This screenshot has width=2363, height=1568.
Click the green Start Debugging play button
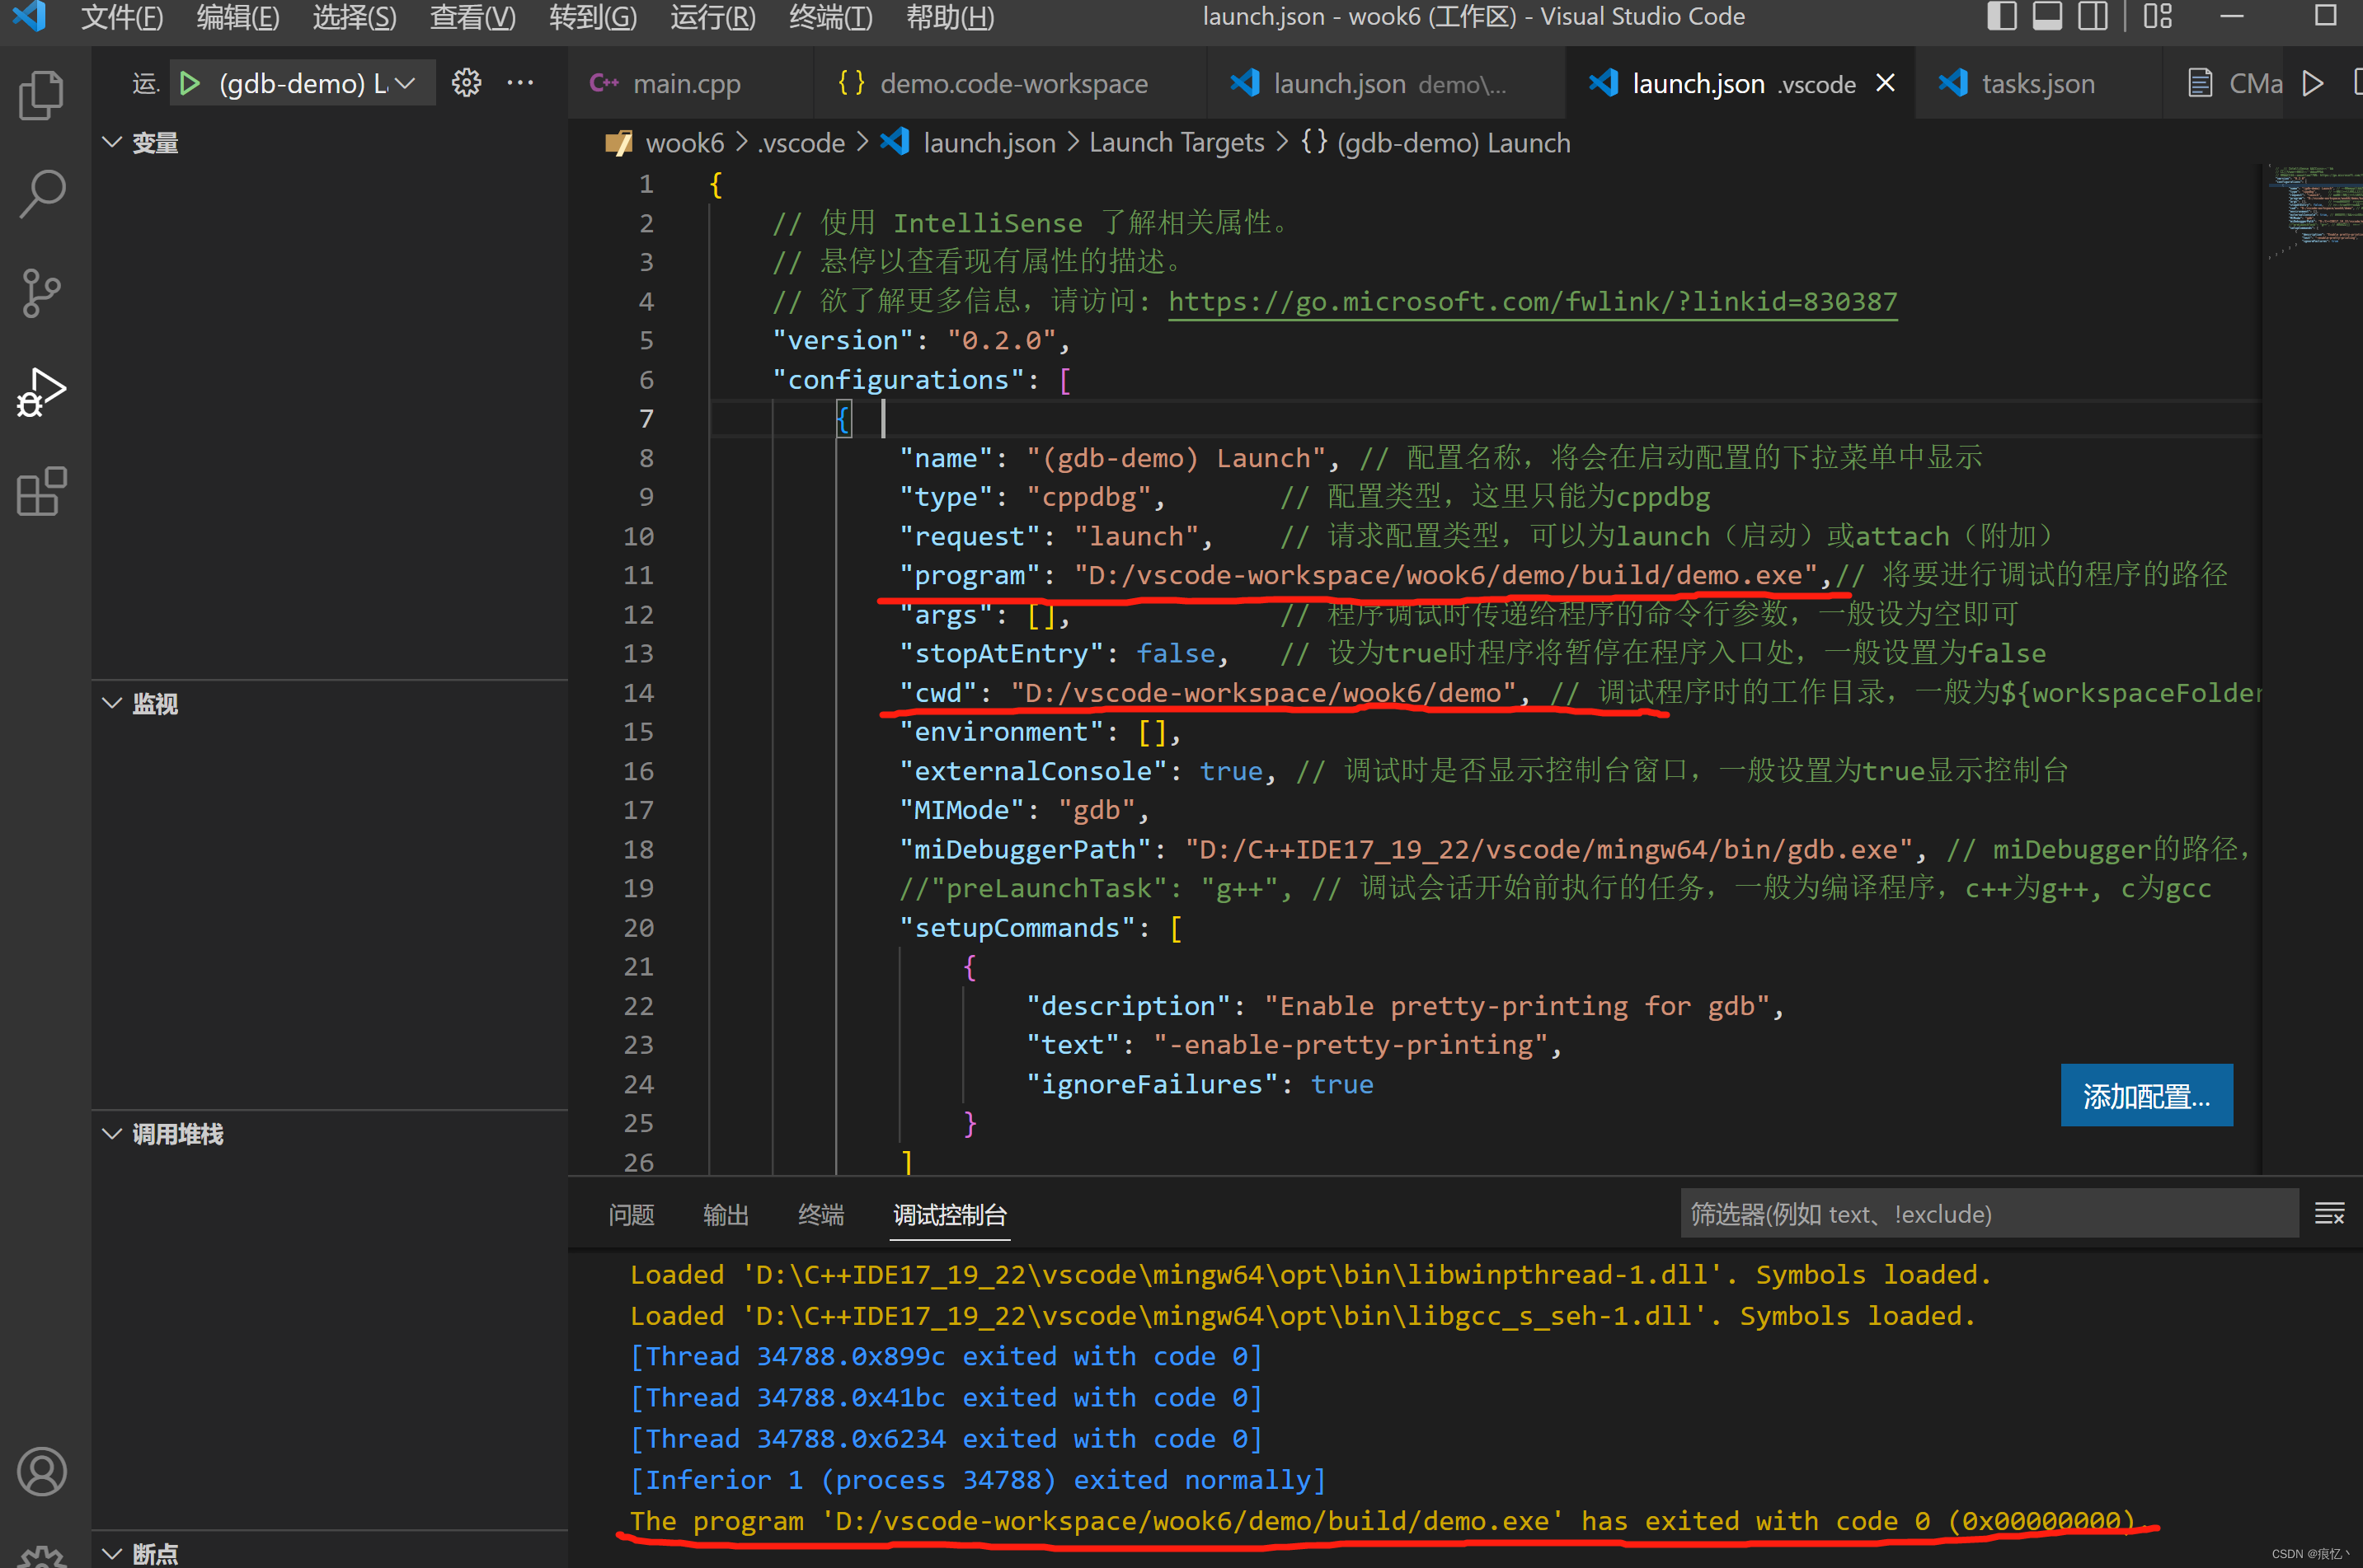(189, 84)
